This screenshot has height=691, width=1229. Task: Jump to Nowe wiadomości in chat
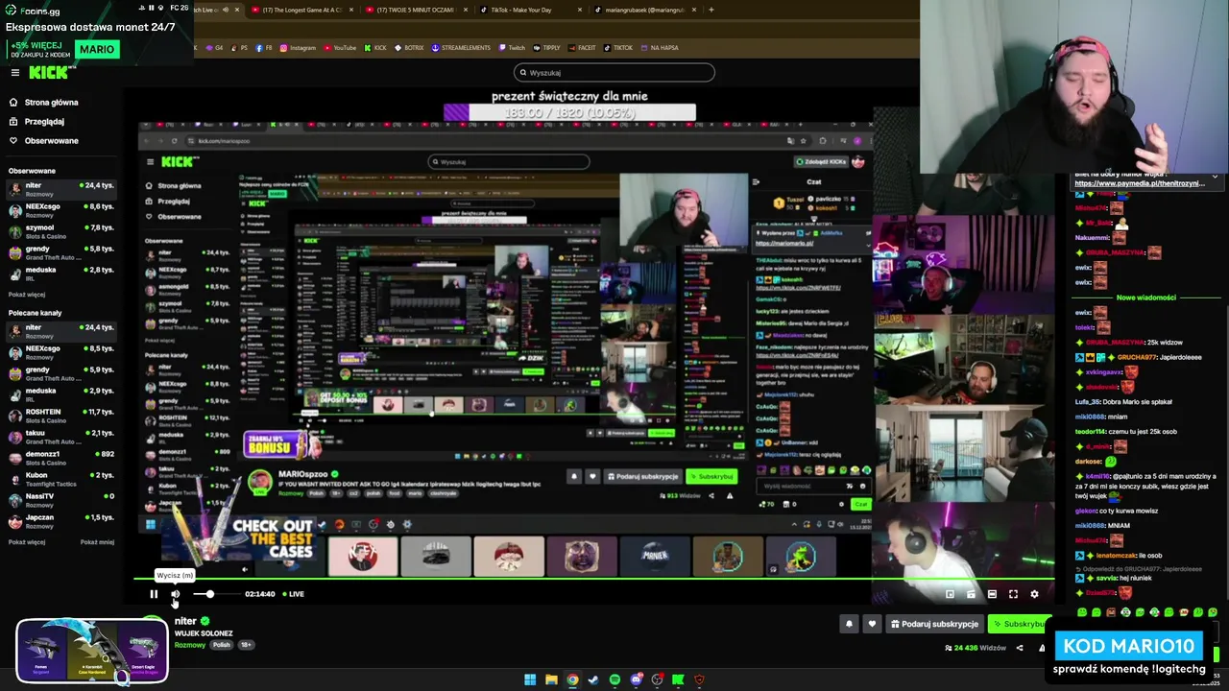pos(1145,298)
